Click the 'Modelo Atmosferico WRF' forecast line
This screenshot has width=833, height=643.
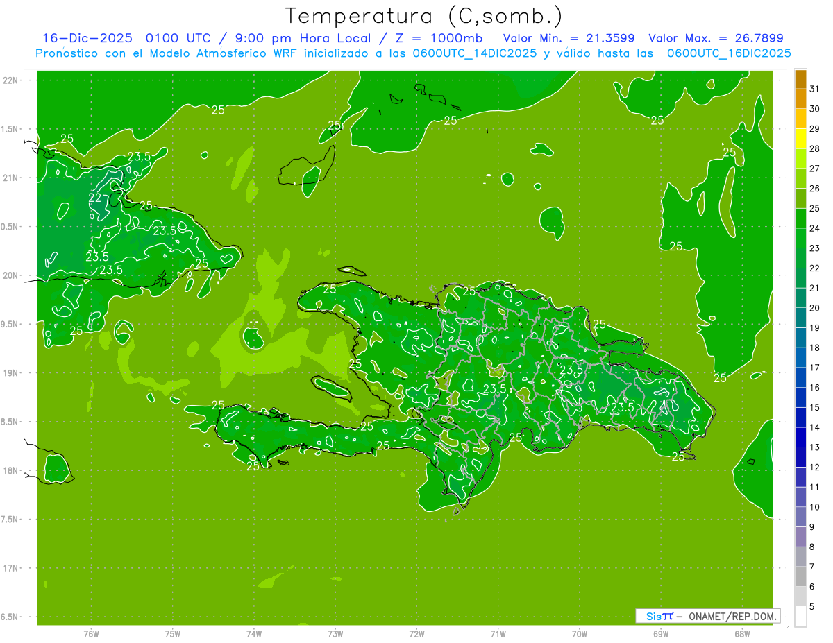[x=413, y=53]
